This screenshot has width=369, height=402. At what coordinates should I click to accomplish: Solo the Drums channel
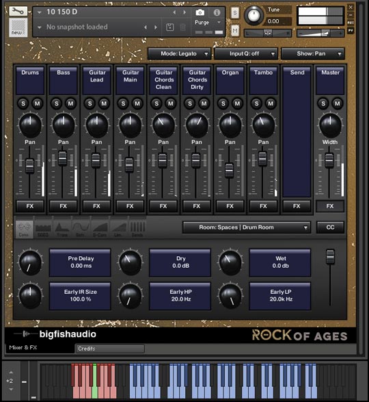coord(23,103)
